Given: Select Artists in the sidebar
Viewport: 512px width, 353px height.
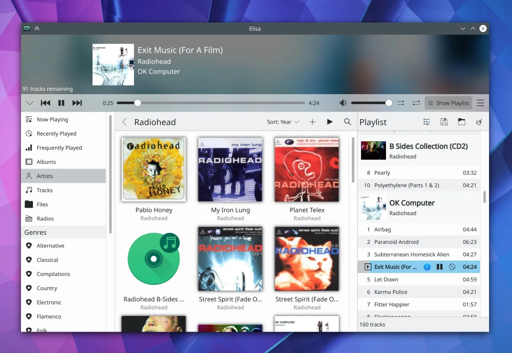Looking at the screenshot, I should coord(63,176).
